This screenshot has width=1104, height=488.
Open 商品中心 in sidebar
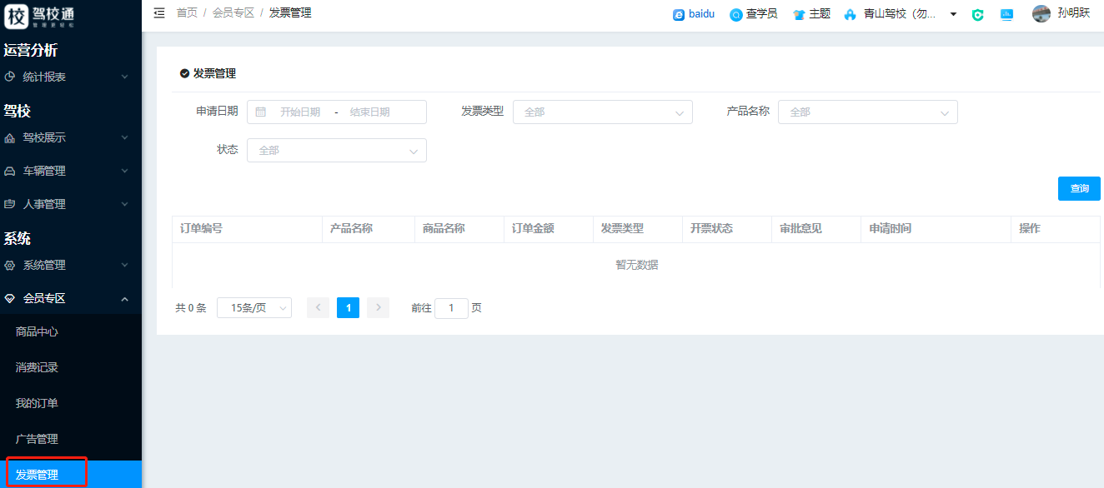tap(71, 331)
